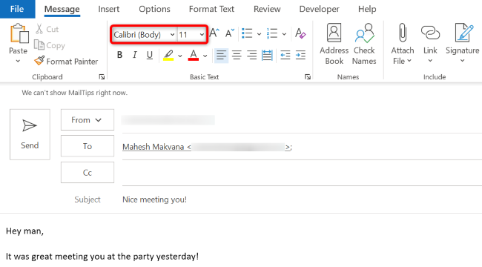482x267 pixels.
Task: Toggle underline formatting
Action: [x=150, y=56]
